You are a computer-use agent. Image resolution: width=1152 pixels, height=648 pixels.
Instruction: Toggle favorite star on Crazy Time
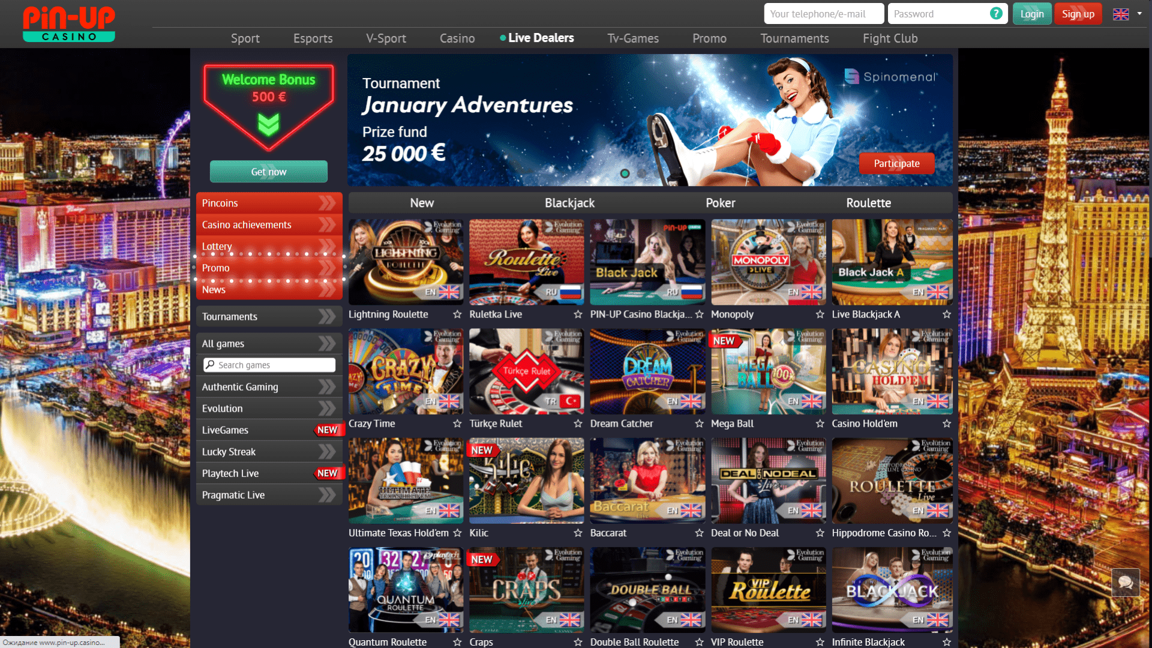pyautogui.click(x=457, y=423)
